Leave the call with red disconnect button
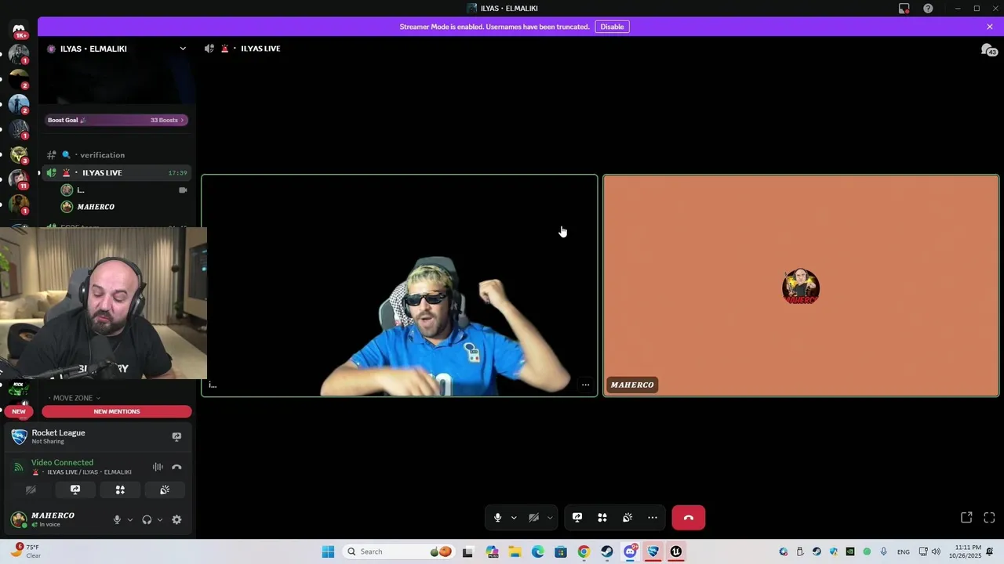Screen dimensions: 1004x564 point(689,518)
